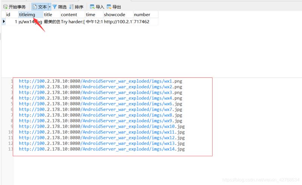
Task: Click the titleimg cell ending in wx14.jpg
Action: [30, 22]
